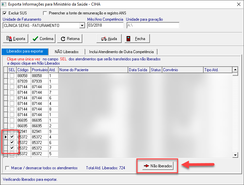This screenshot has width=244, height=185.
Task: Click the Confirma button
Action: click(43, 39)
